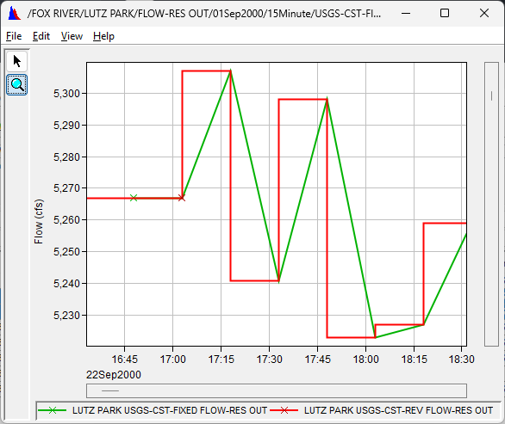Select the LUTZ PARK USGS-CST-FIXED legend label
The image size is (505, 424).
(170, 410)
